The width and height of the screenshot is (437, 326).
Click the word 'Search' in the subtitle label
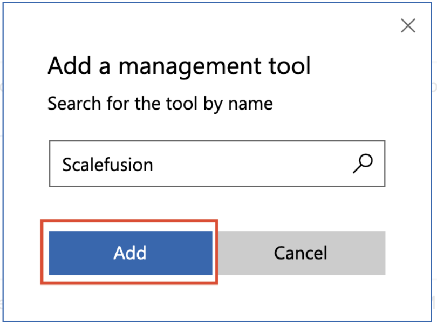(x=74, y=104)
